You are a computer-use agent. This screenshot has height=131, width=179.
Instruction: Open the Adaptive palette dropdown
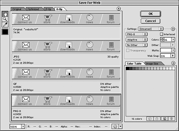click(x=136, y=40)
